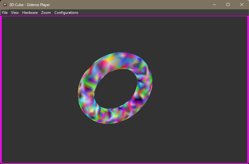This screenshot has height=164, width=249.
Task: Close the 3D-Cube player window
Action: point(242,5)
